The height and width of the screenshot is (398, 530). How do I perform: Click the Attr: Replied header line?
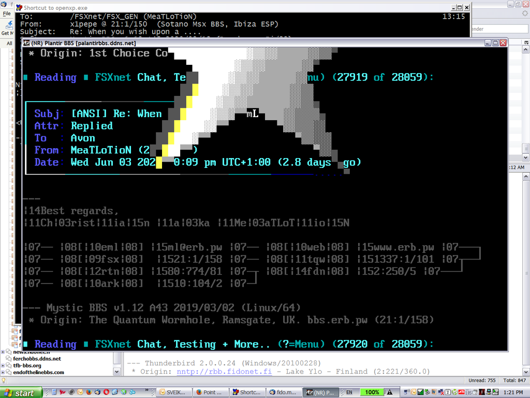coord(73,126)
